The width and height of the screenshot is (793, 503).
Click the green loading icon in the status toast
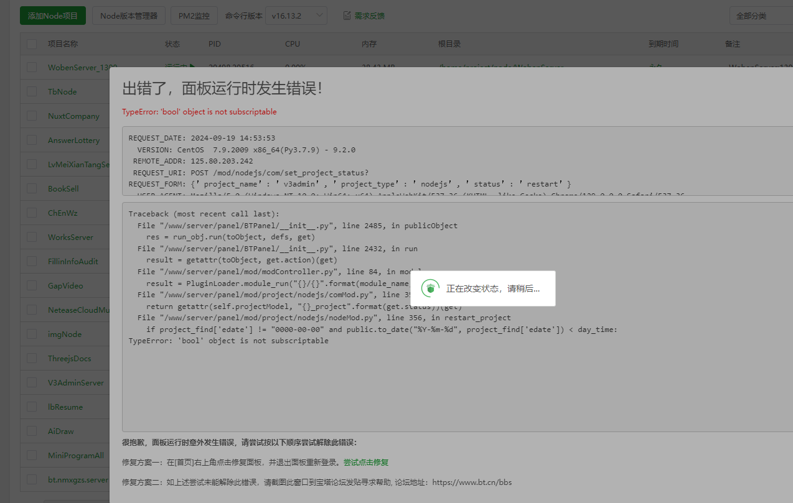tap(429, 288)
